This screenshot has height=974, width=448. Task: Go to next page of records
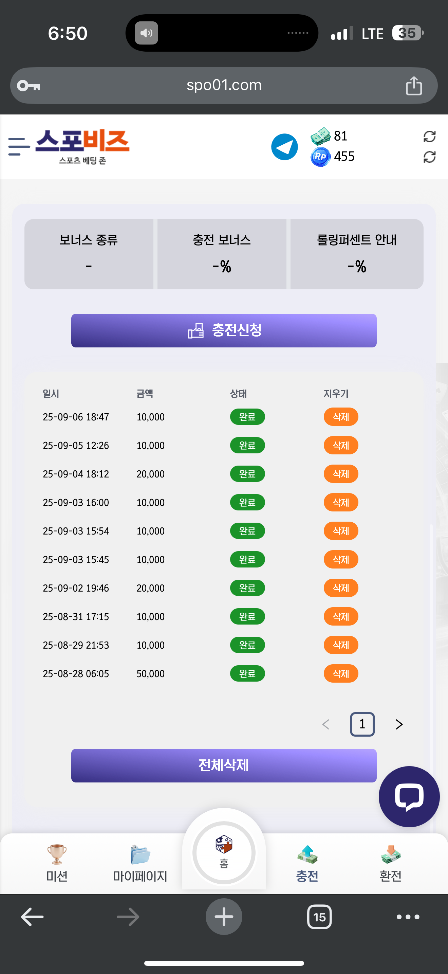point(399,724)
